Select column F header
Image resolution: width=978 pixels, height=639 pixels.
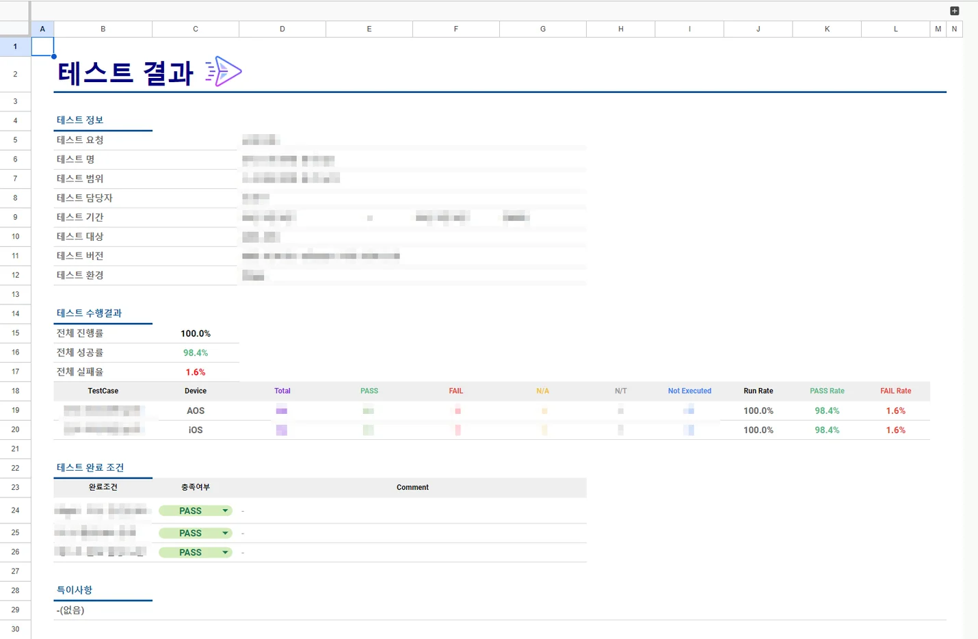click(456, 29)
